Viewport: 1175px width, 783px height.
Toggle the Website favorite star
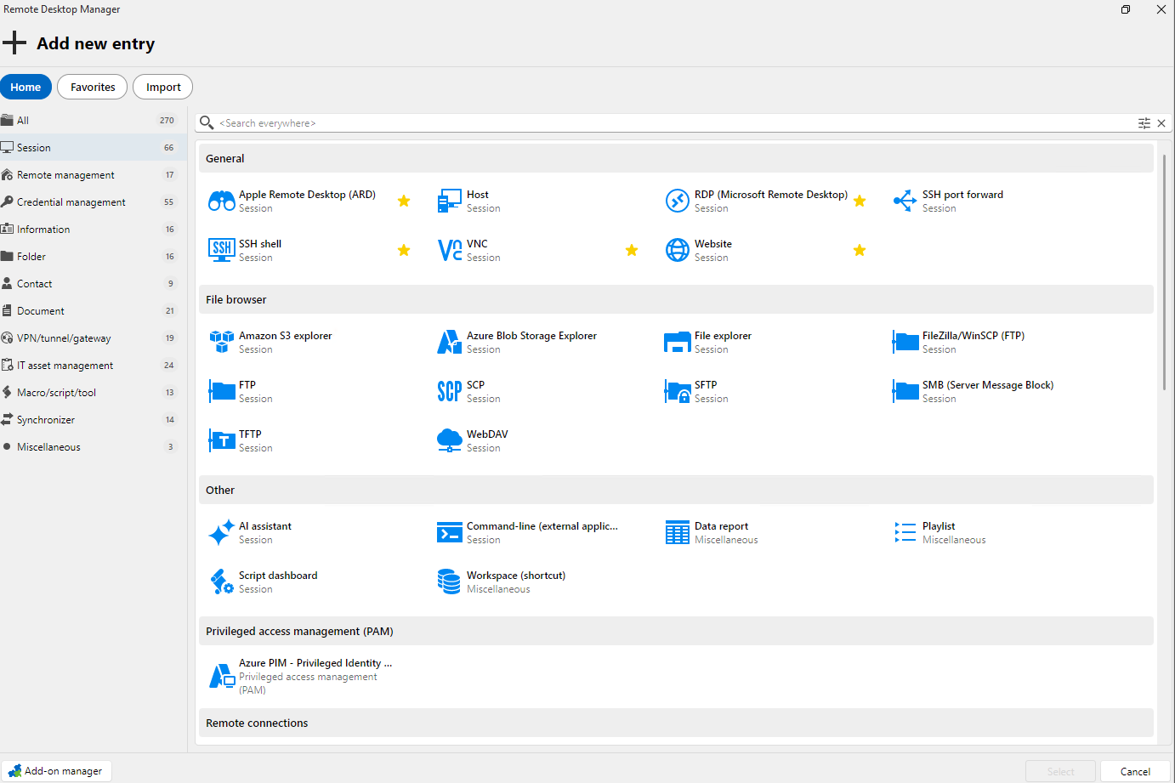pos(860,250)
